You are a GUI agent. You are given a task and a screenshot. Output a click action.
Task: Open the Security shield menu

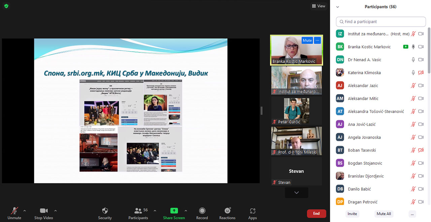coord(105,213)
